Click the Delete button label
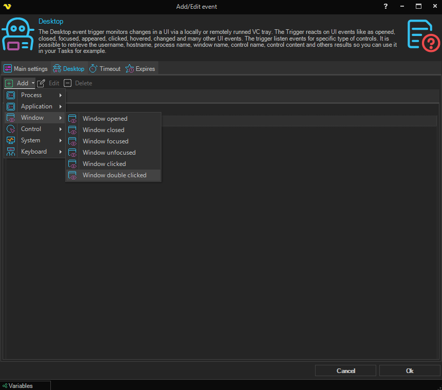Viewport: 442px width, 390px height. click(x=83, y=83)
